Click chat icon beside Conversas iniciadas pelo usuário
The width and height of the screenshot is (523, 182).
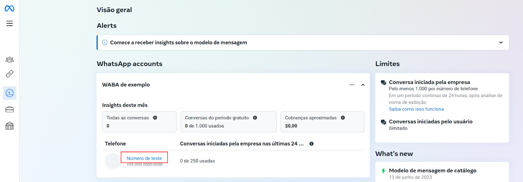pos(383,122)
